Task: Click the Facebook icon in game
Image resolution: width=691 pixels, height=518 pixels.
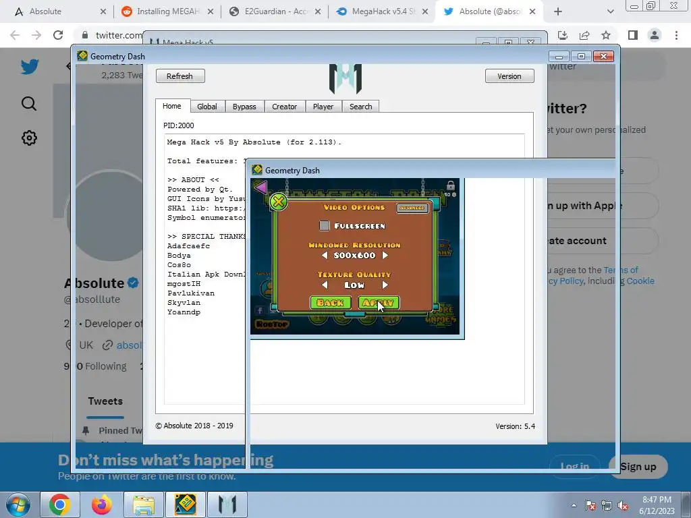Action: (x=260, y=310)
